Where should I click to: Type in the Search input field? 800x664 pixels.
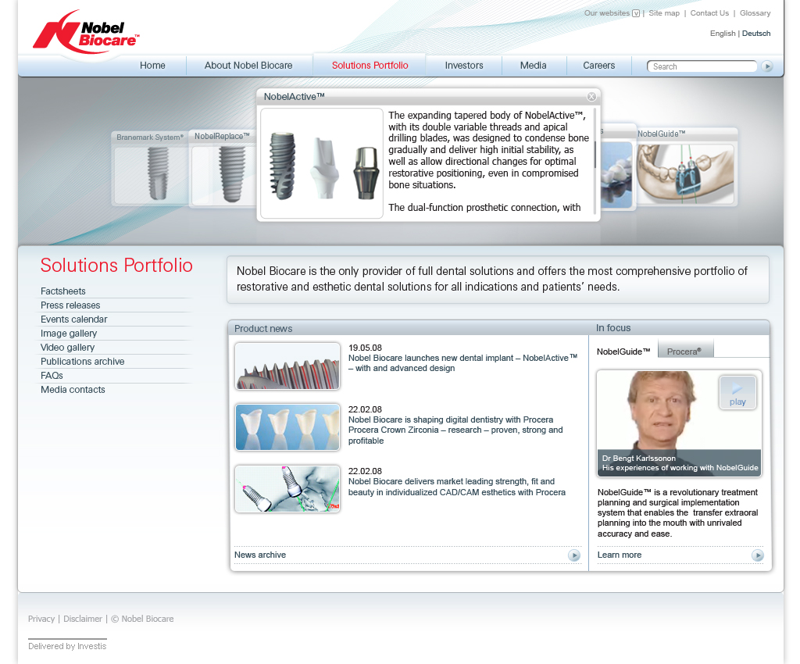[701, 66]
